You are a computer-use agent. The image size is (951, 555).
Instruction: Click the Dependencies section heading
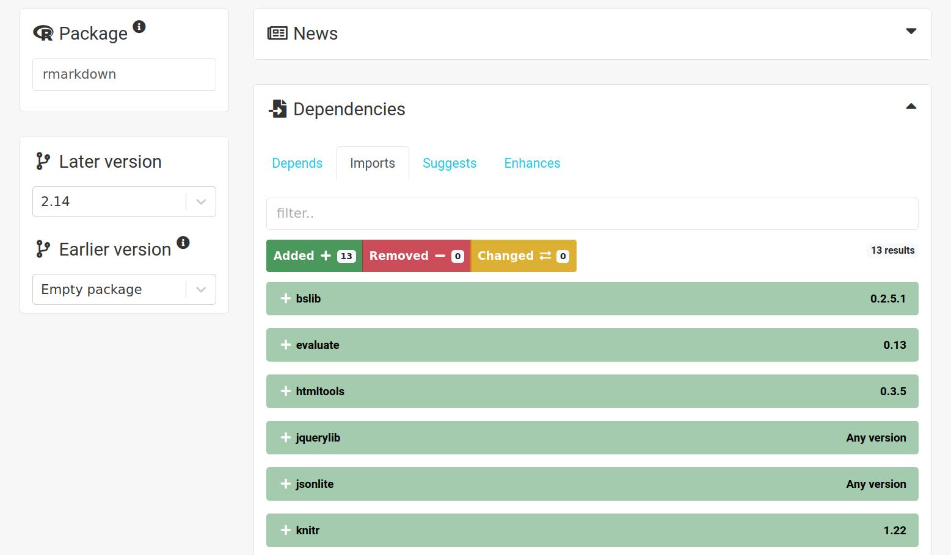pyautogui.click(x=349, y=109)
